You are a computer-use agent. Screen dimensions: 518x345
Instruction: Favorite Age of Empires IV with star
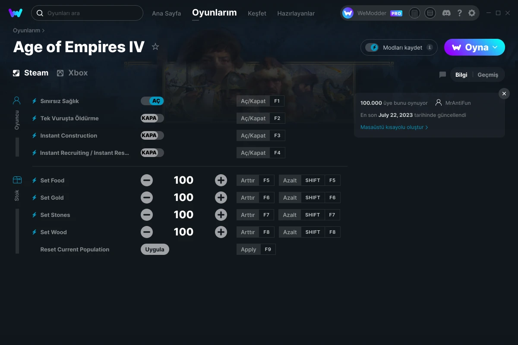pos(155,47)
